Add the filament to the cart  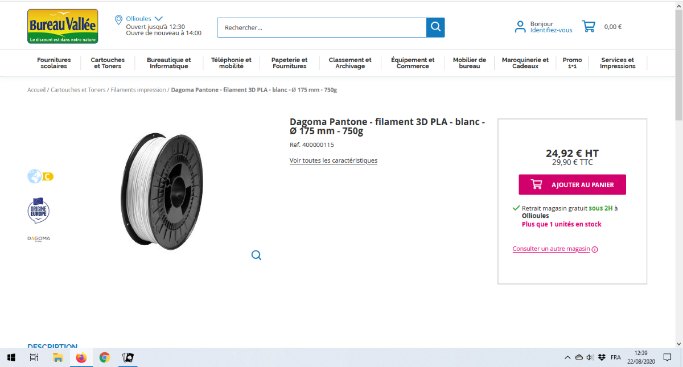coord(572,185)
